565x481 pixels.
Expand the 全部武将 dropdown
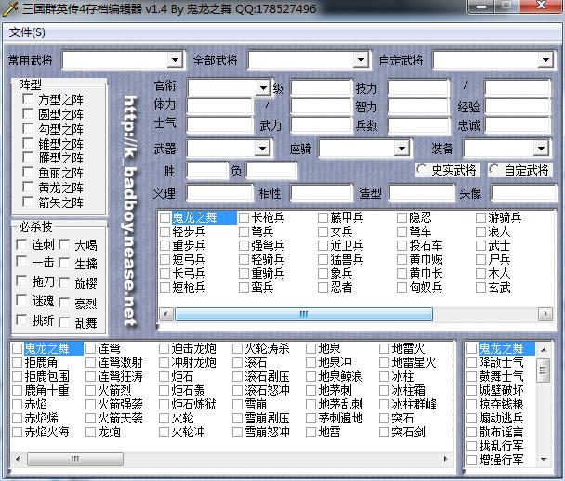tap(361, 59)
